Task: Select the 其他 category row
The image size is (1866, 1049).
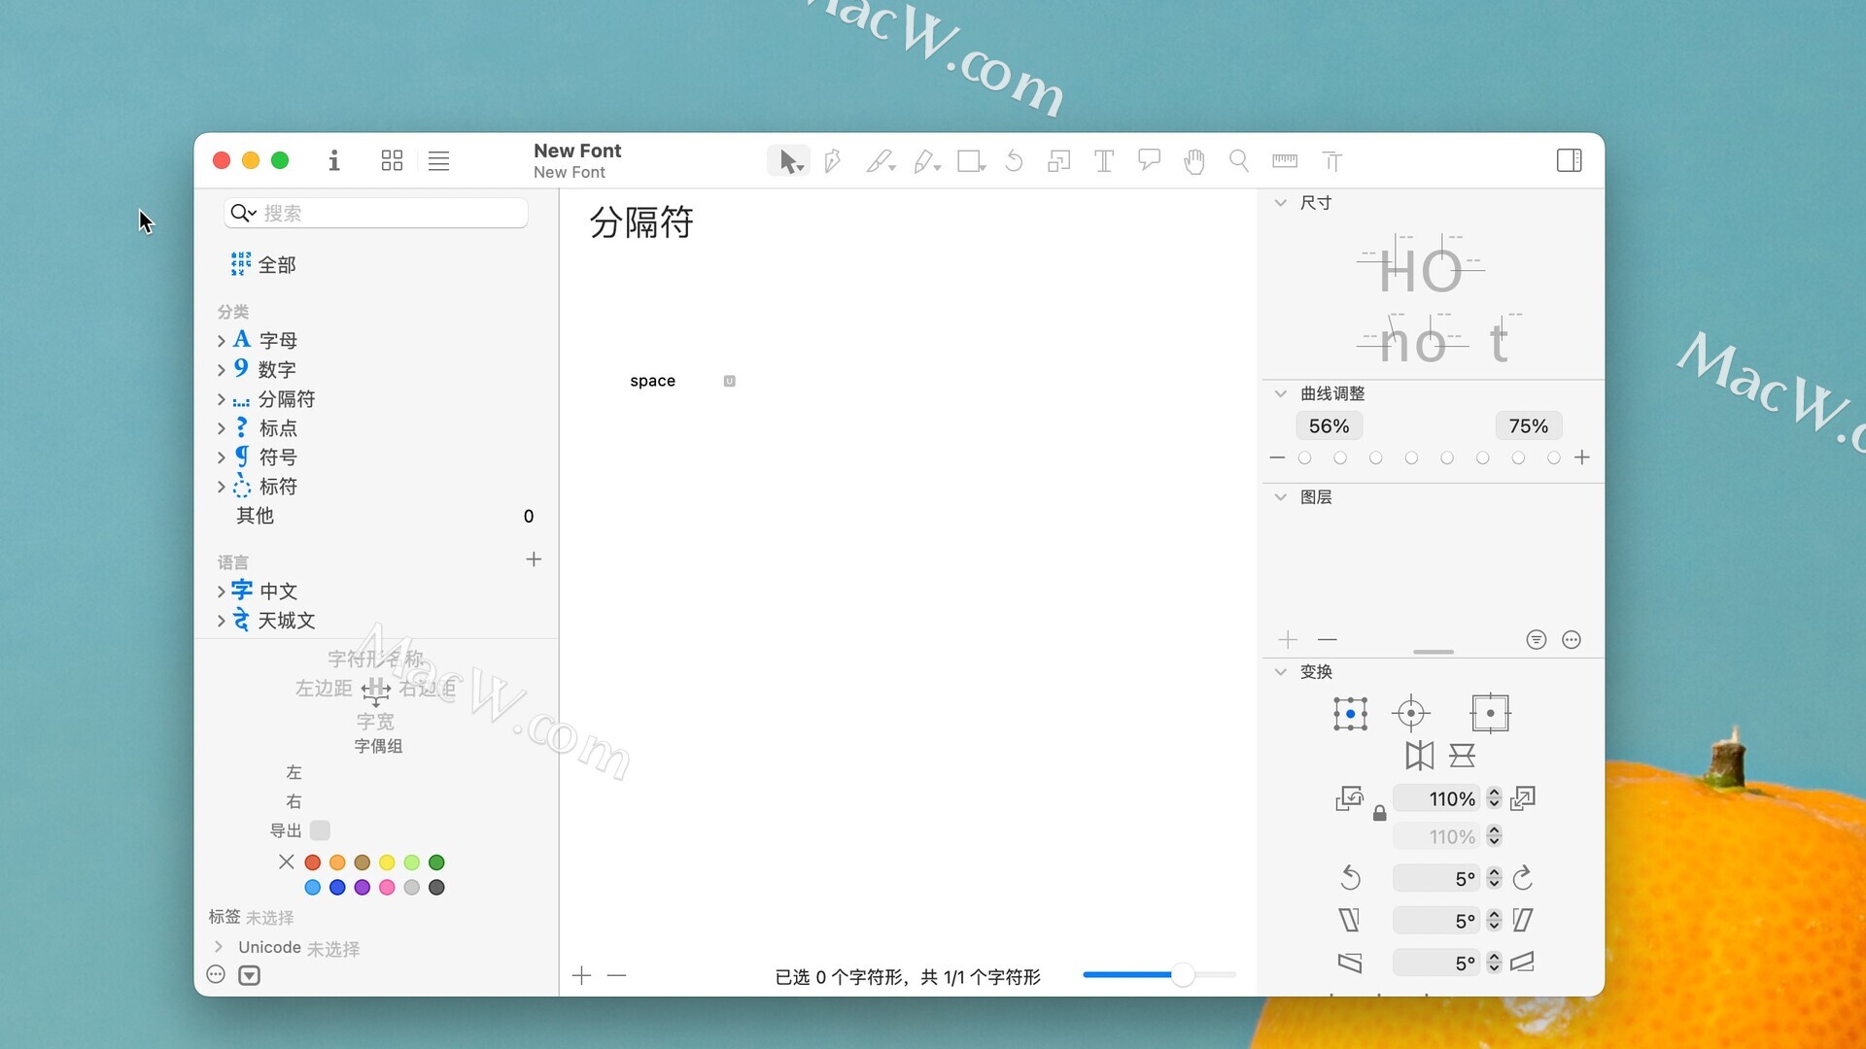Action: (377, 516)
